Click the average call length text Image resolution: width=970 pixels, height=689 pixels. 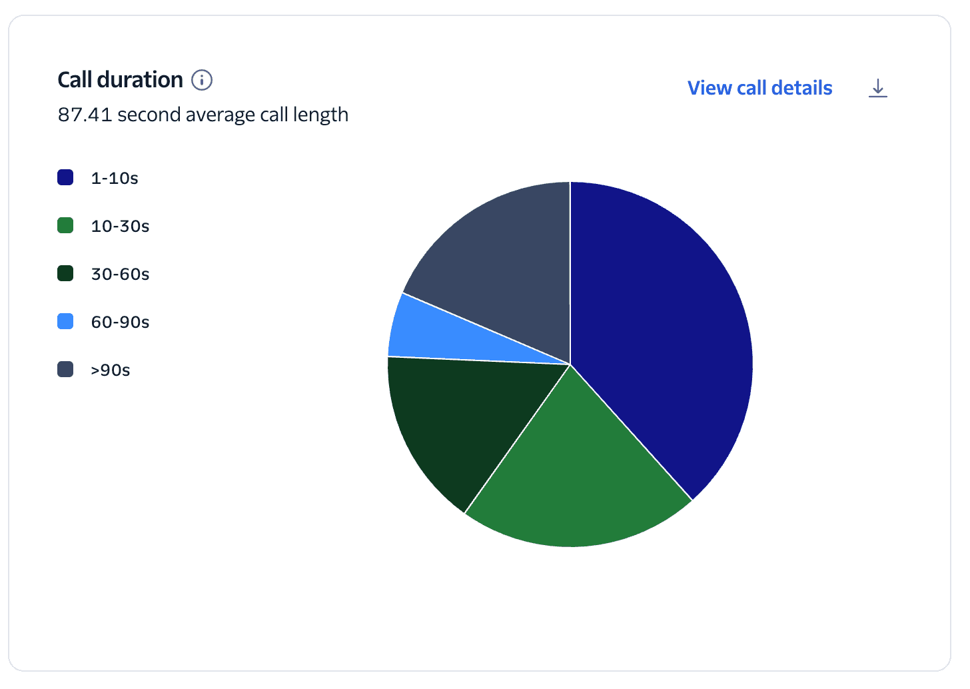tap(203, 114)
